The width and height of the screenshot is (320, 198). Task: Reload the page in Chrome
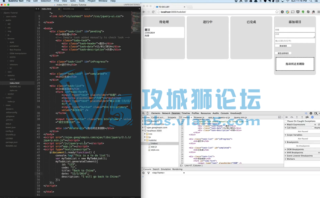153,12
